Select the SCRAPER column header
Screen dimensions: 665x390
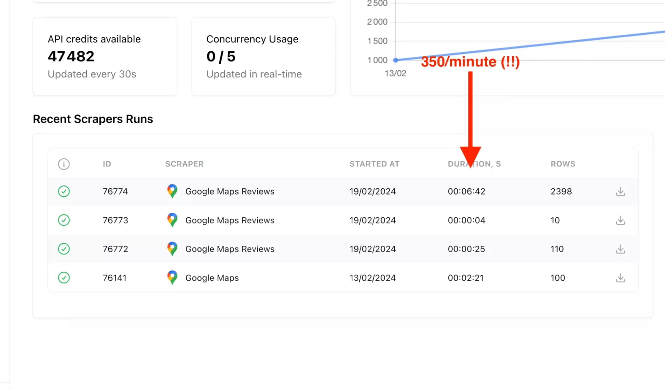(184, 164)
